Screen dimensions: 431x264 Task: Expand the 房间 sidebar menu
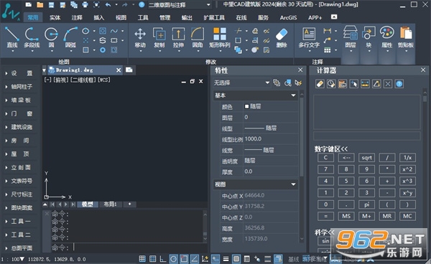point(19,141)
